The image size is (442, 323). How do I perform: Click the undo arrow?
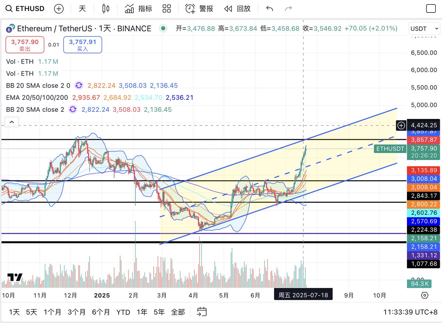pyautogui.click(x=269, y=9)
